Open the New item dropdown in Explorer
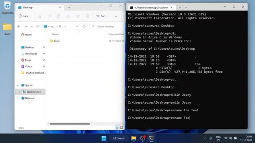This screenshot has width=255, height=143. 25,16
